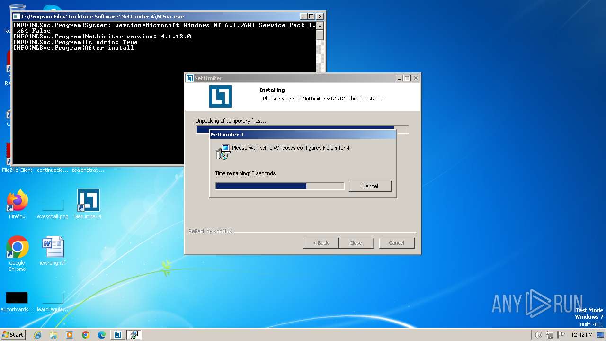Open the volume control tray icon
Viewport: 606px width, 341px height.
point(538,335)
